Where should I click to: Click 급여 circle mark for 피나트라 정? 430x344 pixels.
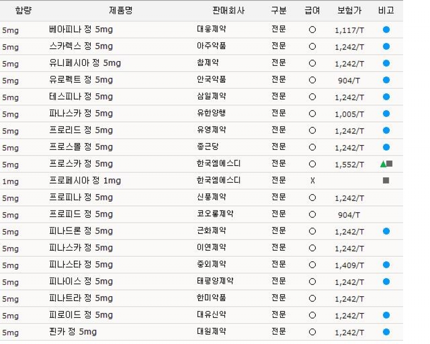pyautogui.click(x=312, y=299)
